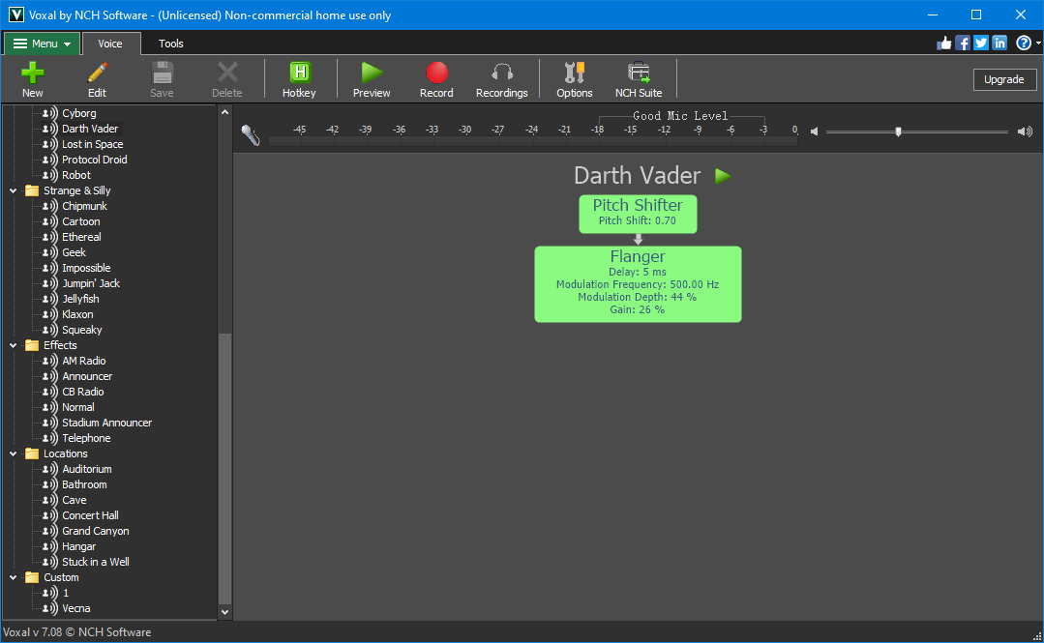Select the Impossible voice
This screenshot has height=643, width=1044.
coord(86,268)
